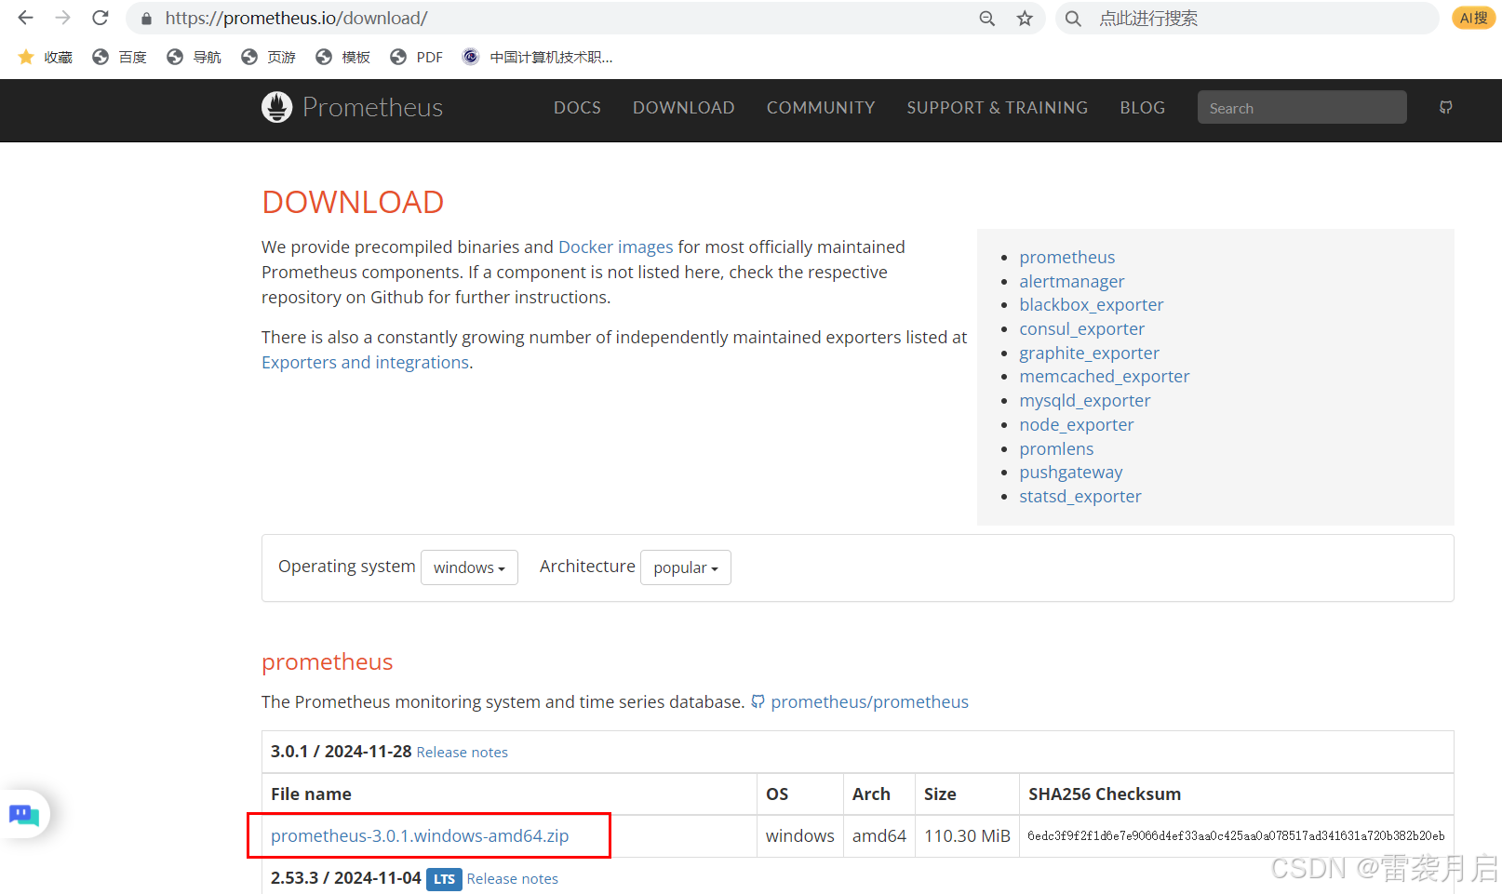Click the SHA256 checksum value for 3.0.1

click(1236, 835)
